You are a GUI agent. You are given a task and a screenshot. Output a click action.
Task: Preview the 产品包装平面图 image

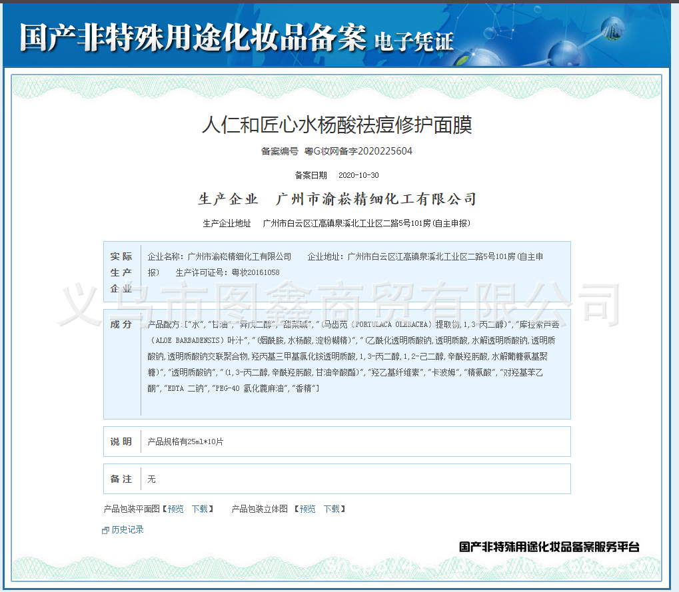[x=175, y=509]
